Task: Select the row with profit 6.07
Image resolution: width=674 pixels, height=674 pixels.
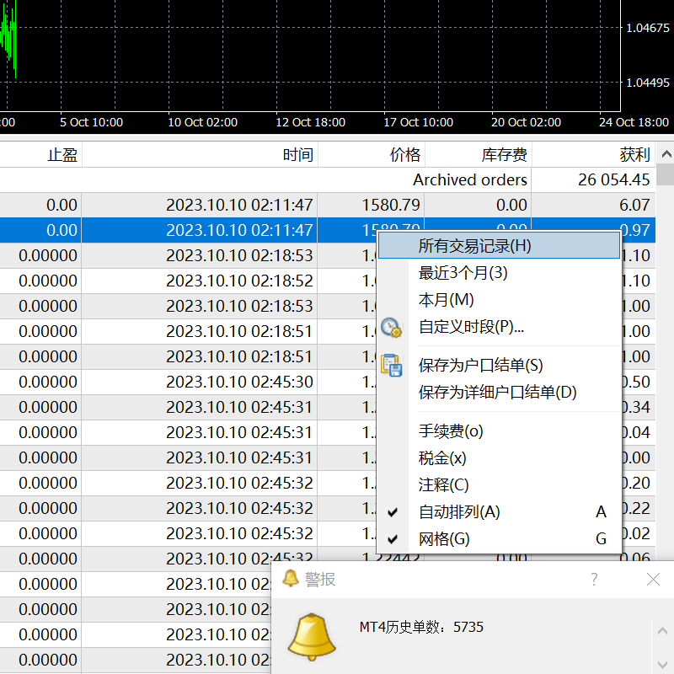Action: (337, 205)
